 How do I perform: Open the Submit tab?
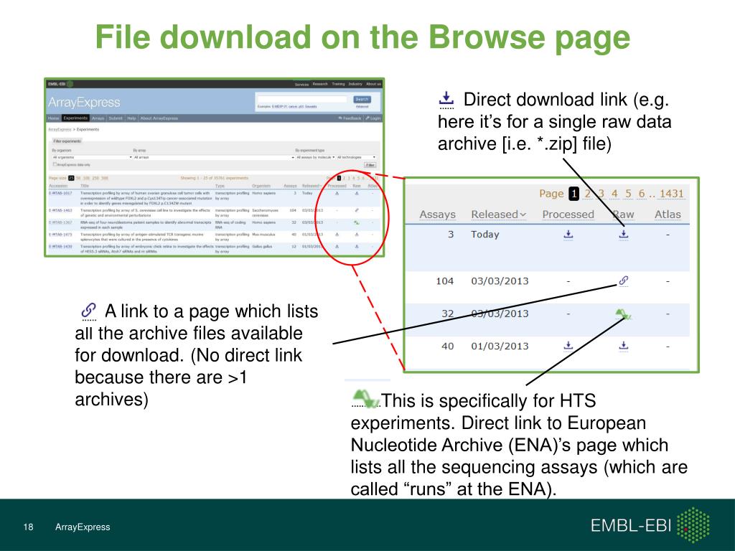[x=116, y=118]
